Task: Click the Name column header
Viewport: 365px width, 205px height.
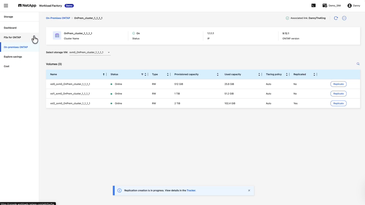Action: point(54,75)
